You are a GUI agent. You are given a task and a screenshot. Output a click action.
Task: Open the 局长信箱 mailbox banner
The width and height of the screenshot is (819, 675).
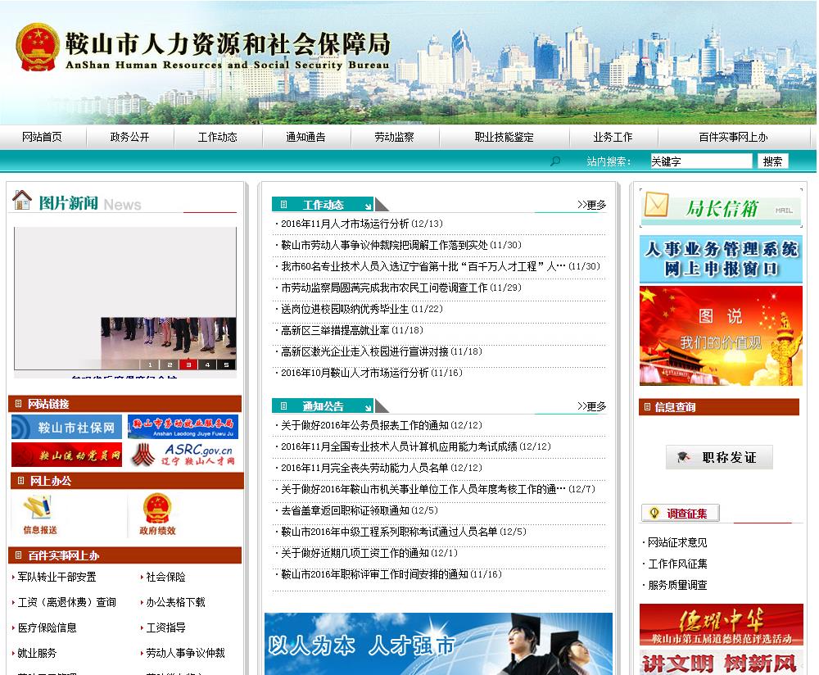721,207
